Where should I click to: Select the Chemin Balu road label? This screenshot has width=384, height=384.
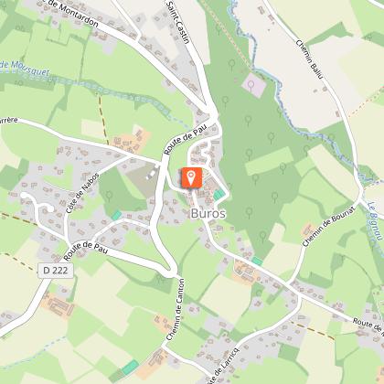309,59
